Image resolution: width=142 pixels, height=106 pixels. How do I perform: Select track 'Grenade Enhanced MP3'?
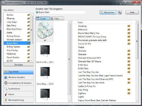pyautogui.click(x=89, y=58)
